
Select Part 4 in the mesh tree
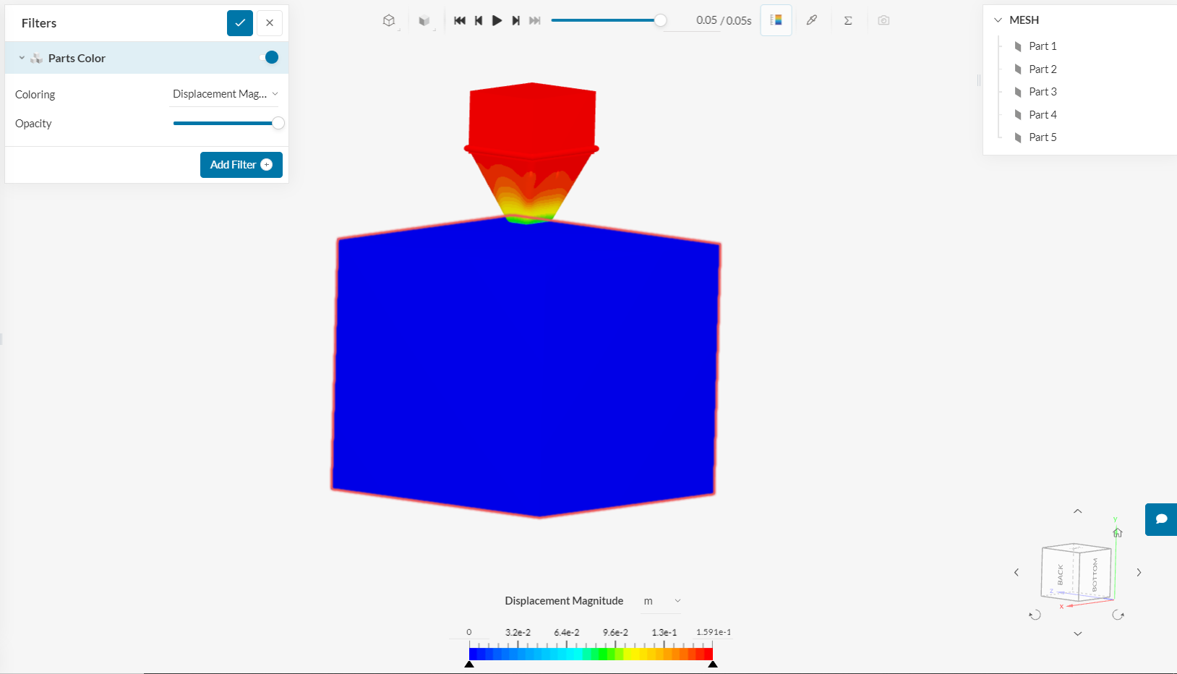coord(1043,115)
